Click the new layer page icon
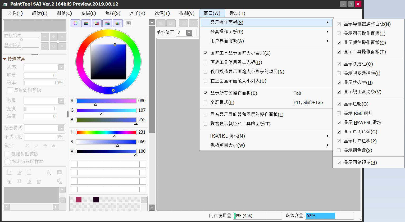 pos(9,173)
